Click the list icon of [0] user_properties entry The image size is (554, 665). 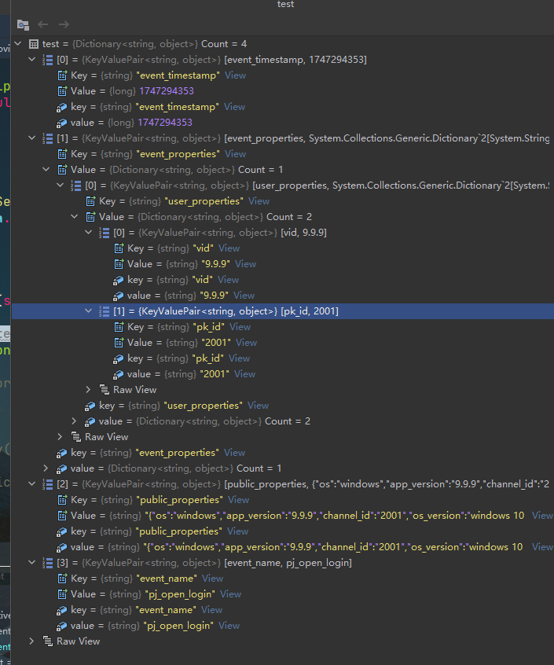(x=76, y=186)
